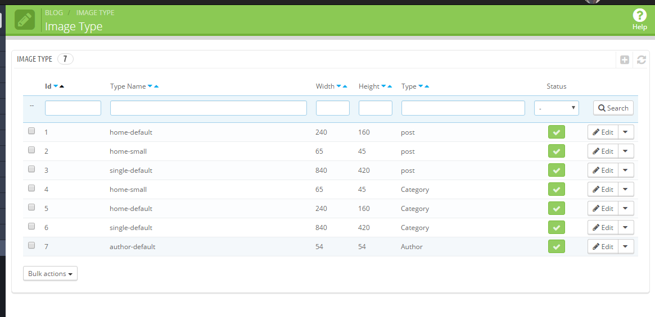The width and height of the screenshot is (655, 317).
Task: Sort Id column descending
Action: pos(56,86)
